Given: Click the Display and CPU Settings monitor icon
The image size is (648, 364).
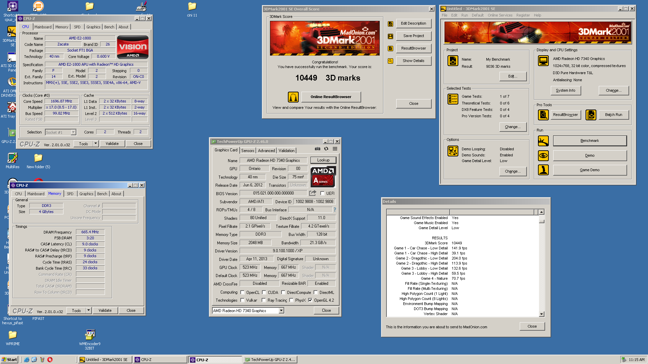Looking at the screenshot, I should (543, 61).
